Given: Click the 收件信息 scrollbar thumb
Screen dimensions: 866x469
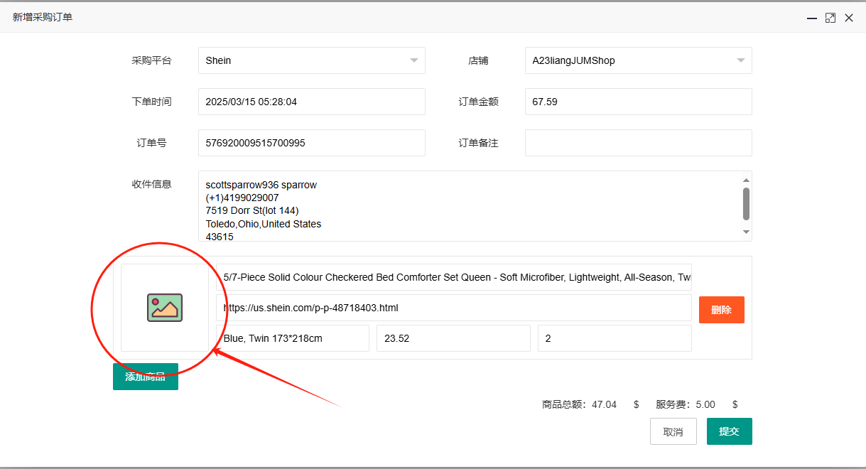Looking at the screenshot, I should pos(746,204).
